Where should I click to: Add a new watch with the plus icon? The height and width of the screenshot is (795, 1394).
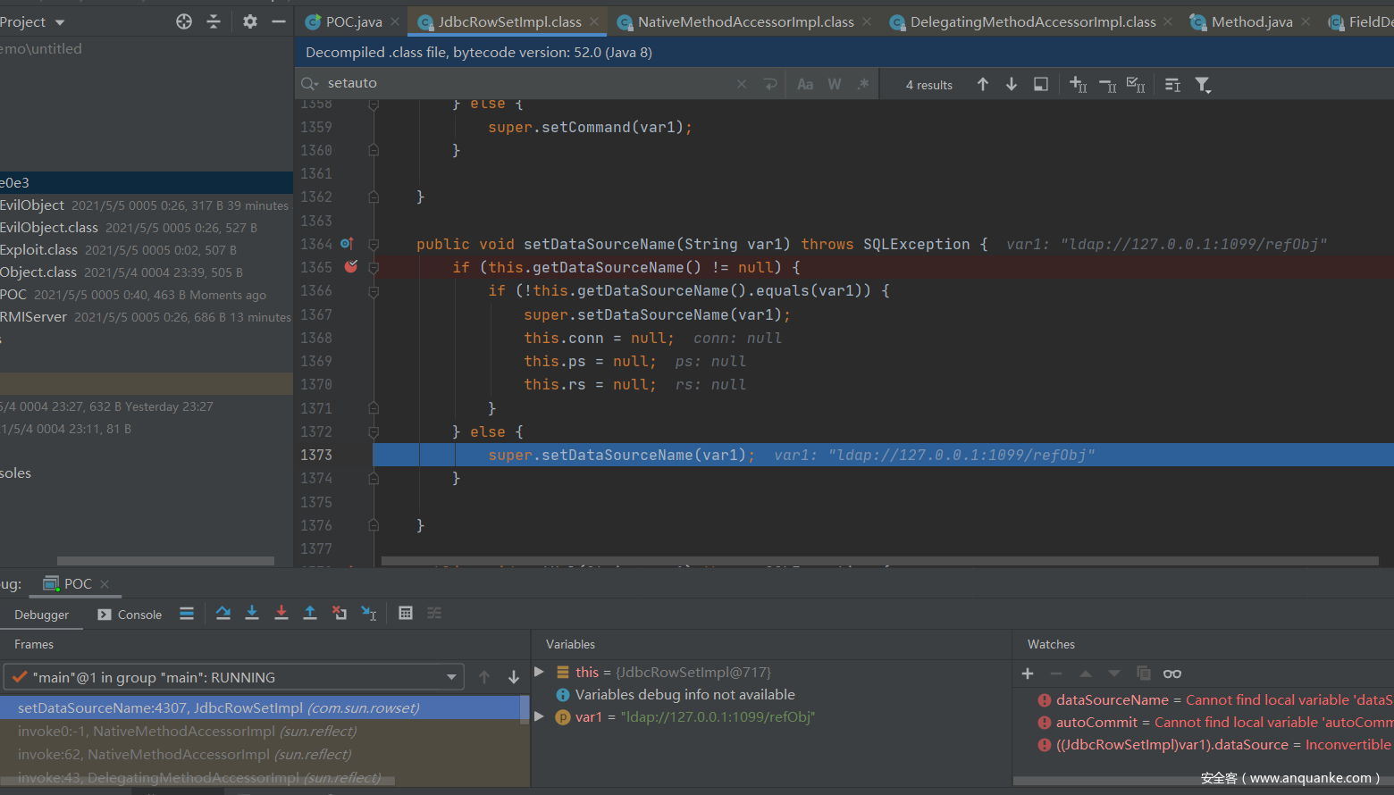coord(1028,674)
